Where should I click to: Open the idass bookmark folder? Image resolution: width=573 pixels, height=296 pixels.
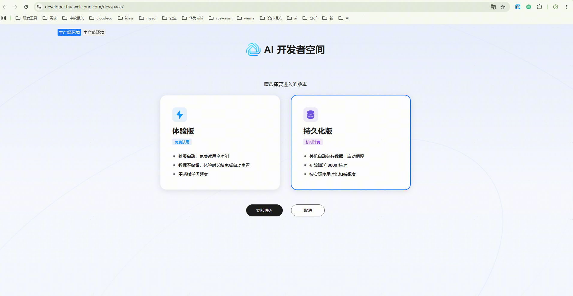tap(126, 18)
